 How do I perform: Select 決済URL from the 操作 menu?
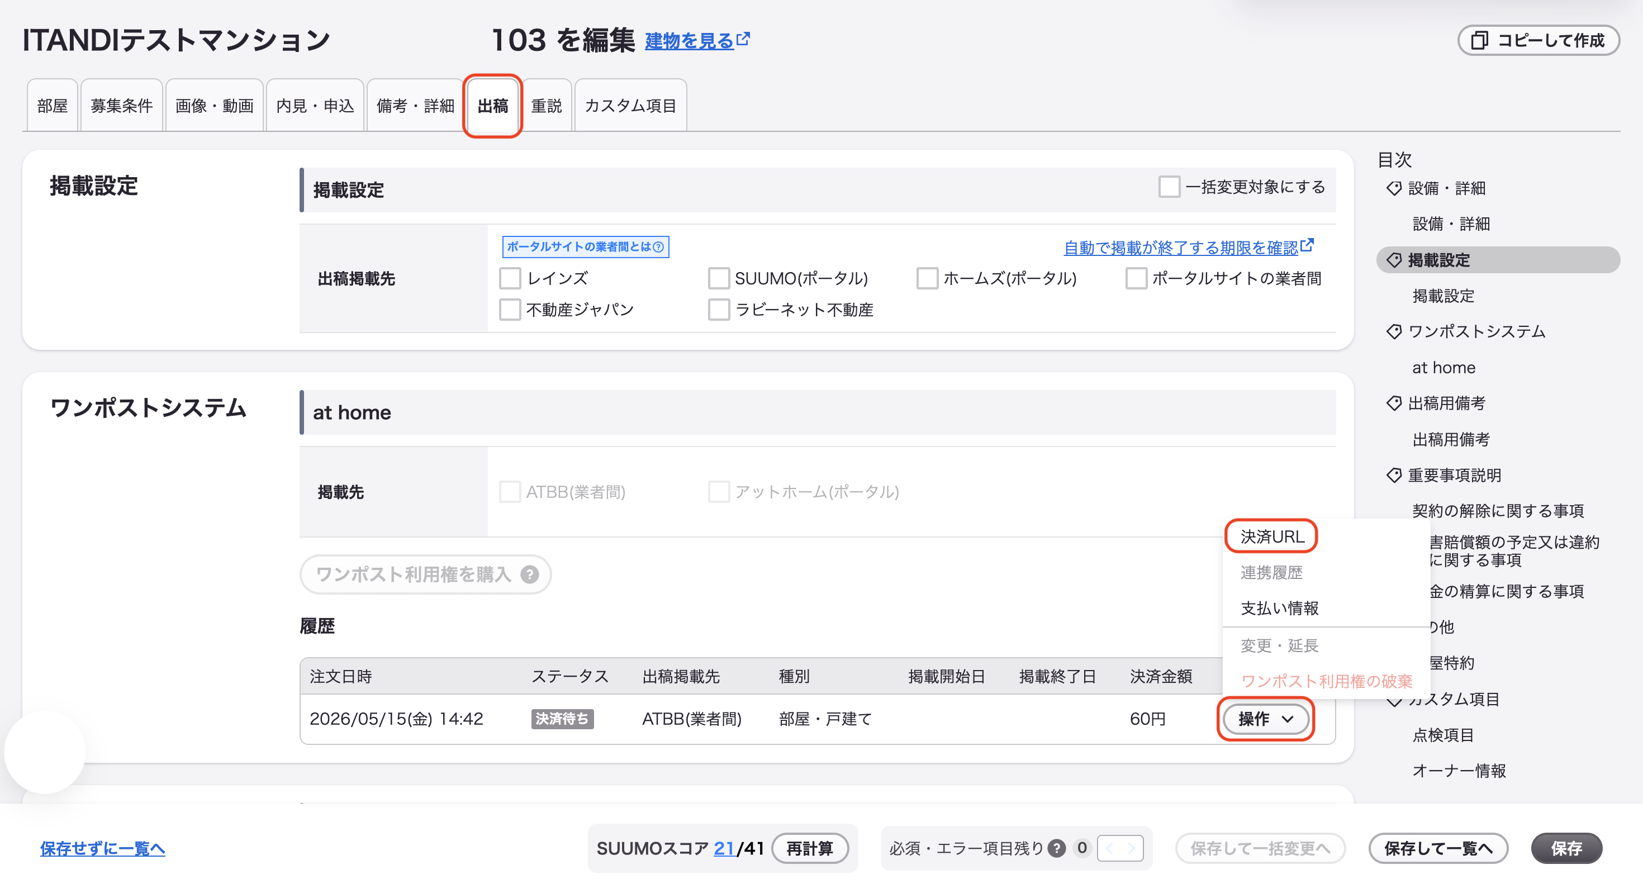pos(1272,536)
